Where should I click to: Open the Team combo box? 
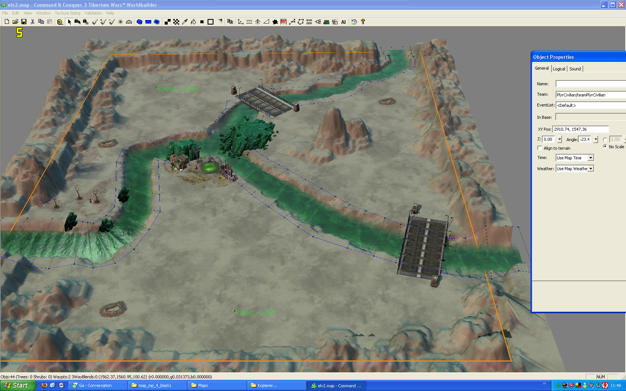[x=591, y=95]
